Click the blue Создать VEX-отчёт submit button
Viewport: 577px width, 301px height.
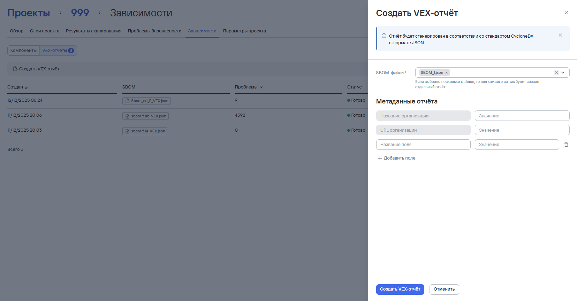coord(400,290)
